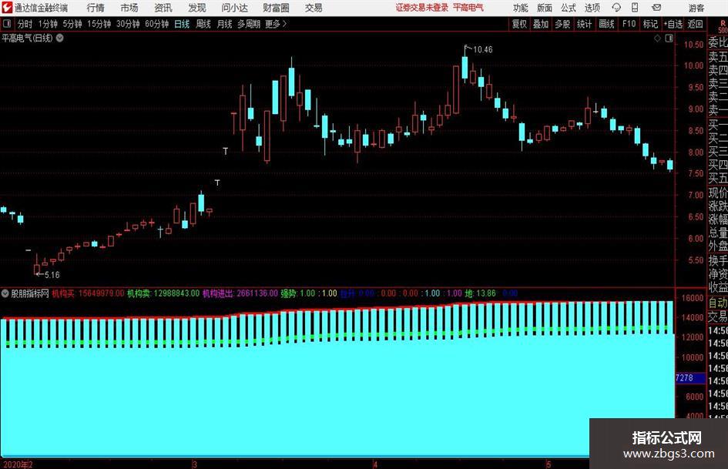728x469 pixels.
Task: Open the 选项 menu
Action: point(592,8)
